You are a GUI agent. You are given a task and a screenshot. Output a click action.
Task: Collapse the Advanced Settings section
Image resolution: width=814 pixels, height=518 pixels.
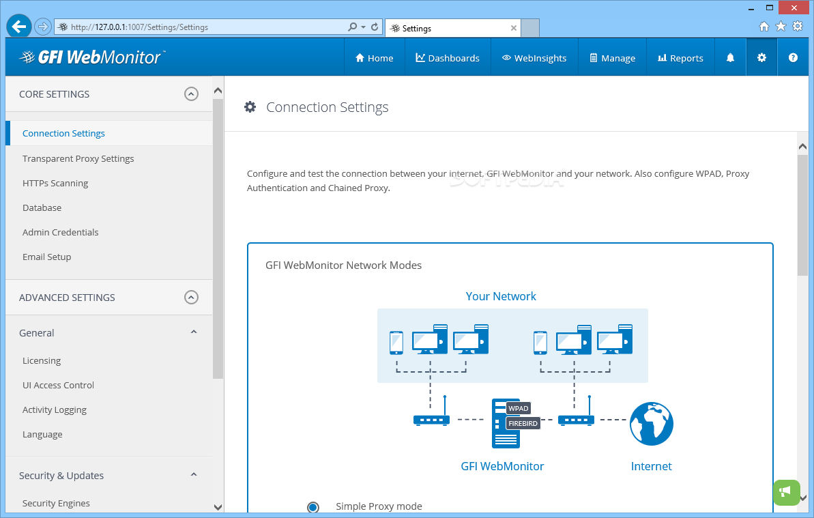pyautogui.click(x=192, y=298)
